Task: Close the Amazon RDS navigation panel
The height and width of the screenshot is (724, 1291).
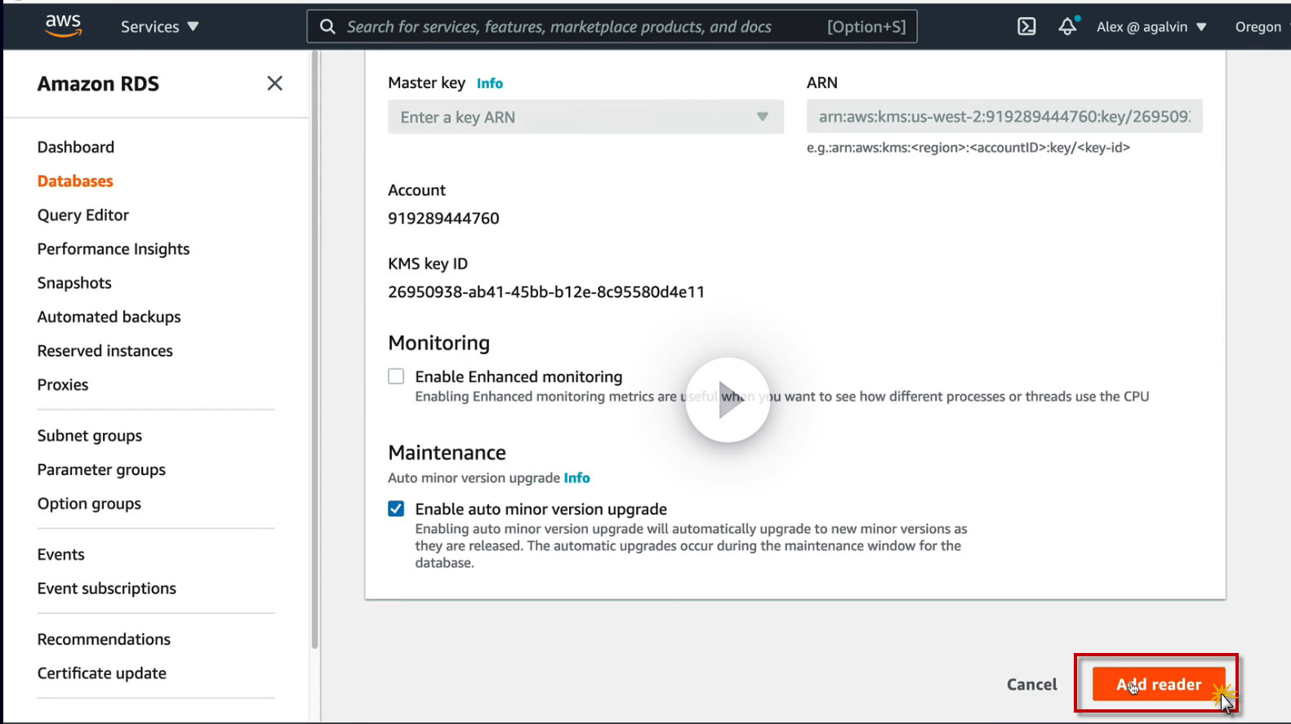Action: click(275, 83)
